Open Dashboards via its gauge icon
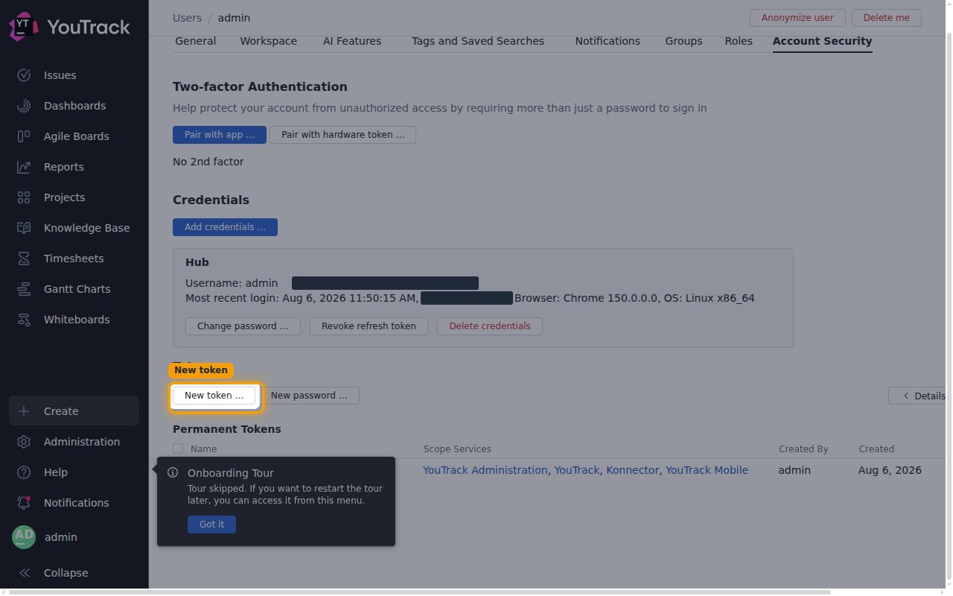953x596 pixels. [24, 106]
